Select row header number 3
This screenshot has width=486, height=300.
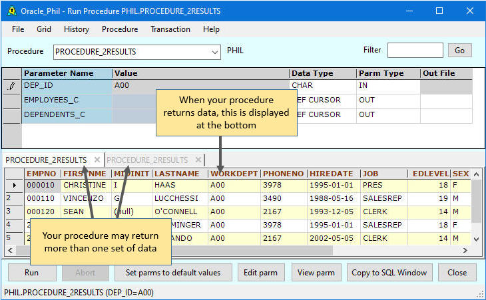[x=14, y=212]
